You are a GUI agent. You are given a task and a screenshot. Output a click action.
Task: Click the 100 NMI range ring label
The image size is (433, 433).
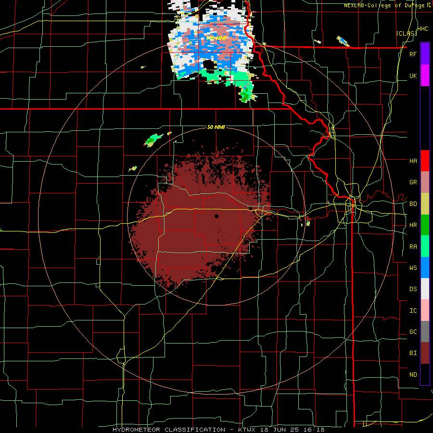coord(216,38)
